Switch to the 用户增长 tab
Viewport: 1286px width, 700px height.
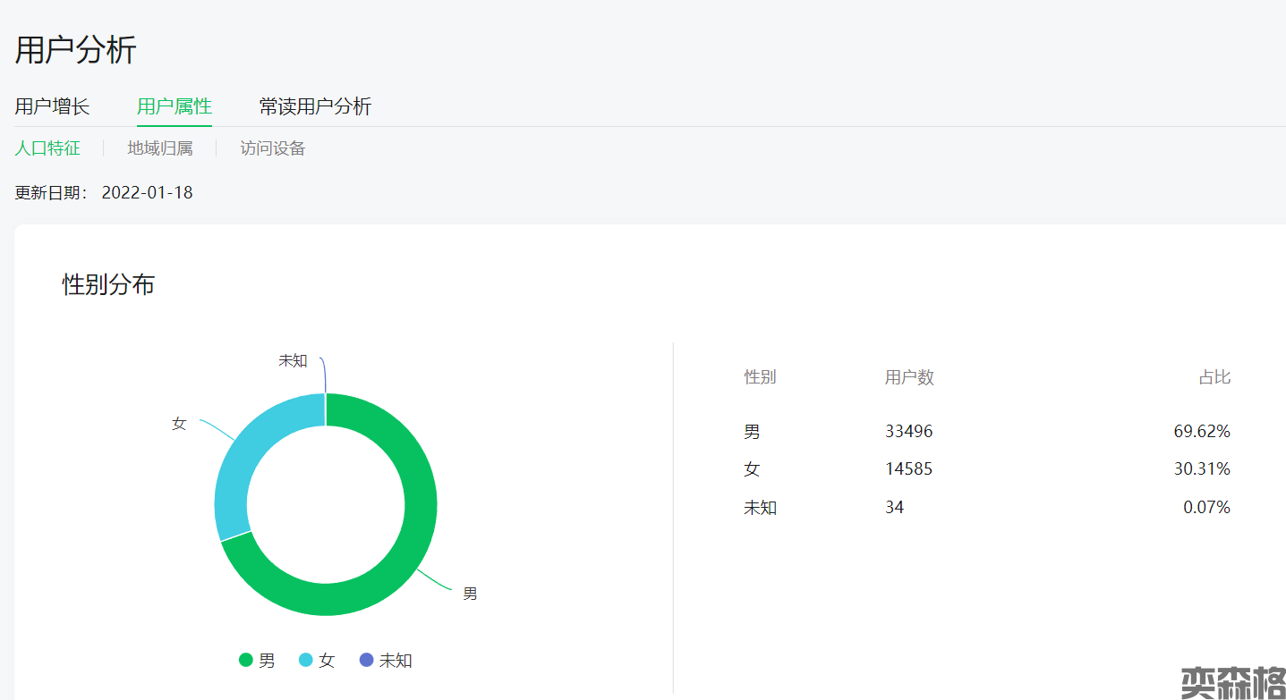[52, 106]
